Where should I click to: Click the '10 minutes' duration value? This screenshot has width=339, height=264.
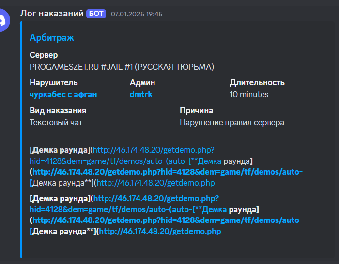click(x=249, y=95)
